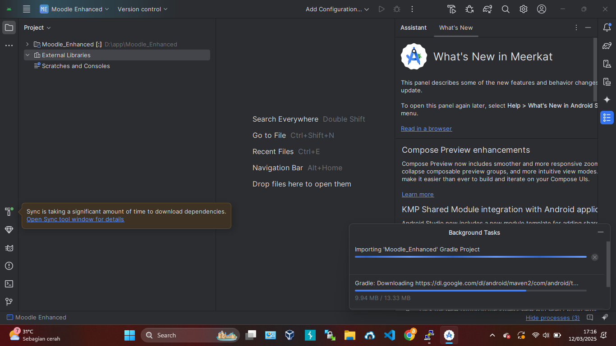This screenshot has width=616, height=346.
Task: Switch to the What's New tab
Action: pyautogui.click(x=456, y=27)
